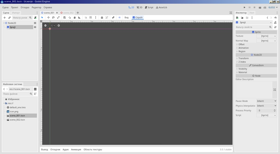Zoom out the 2D viewport
Image resolution: width=280 pixels, height=154 pixels.
pos(45,25)
